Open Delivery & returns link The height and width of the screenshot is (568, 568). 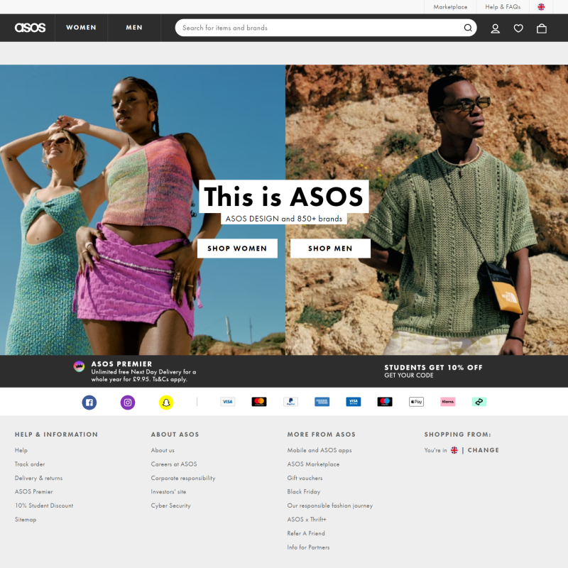[38, 478]
